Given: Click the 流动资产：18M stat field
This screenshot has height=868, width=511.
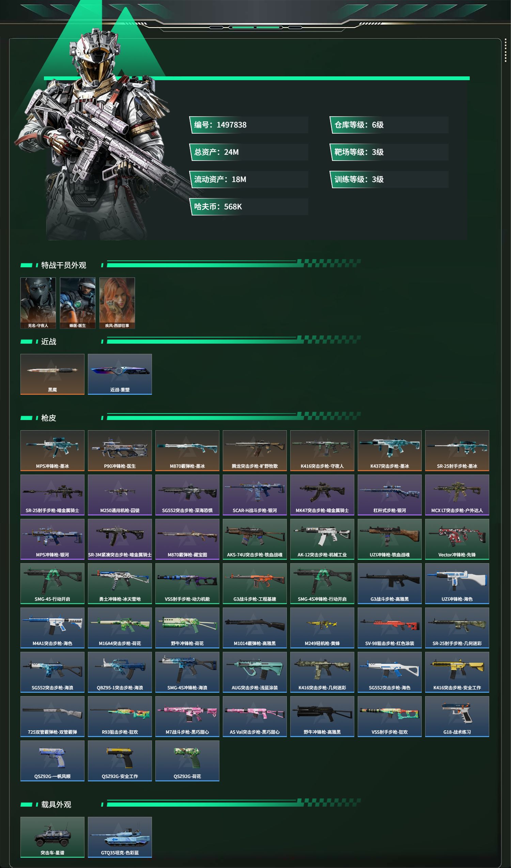Looking at the screenshot, I should [249, 179].
